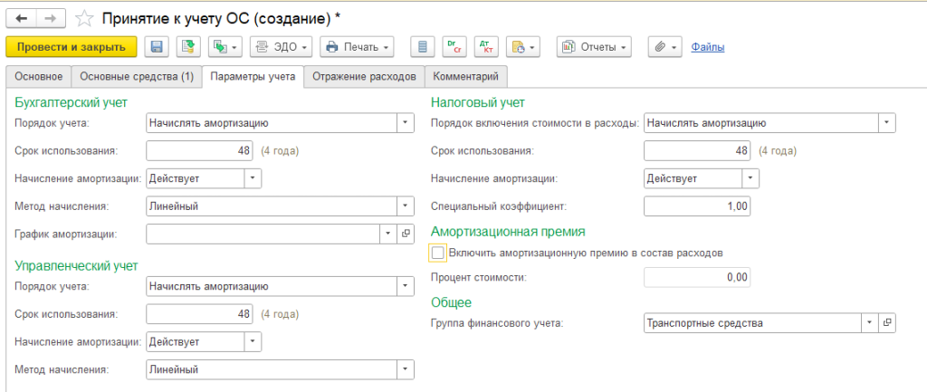Click the Dr/Cr postings icon
927x392 pixels.
click(x=453, y=46)
